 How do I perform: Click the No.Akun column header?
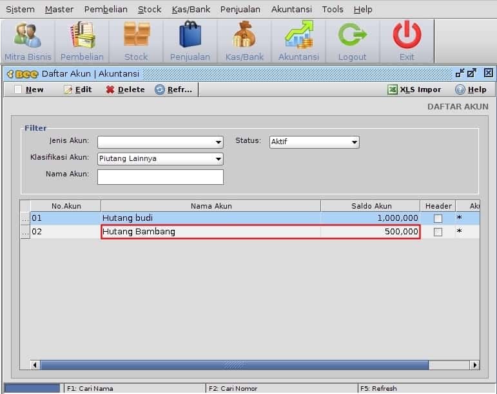point(66,206)
